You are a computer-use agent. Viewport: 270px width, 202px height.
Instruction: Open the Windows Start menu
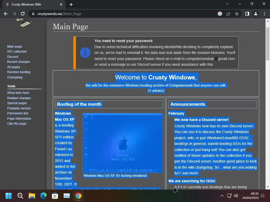pyautogui.click(x=8, y=196)
